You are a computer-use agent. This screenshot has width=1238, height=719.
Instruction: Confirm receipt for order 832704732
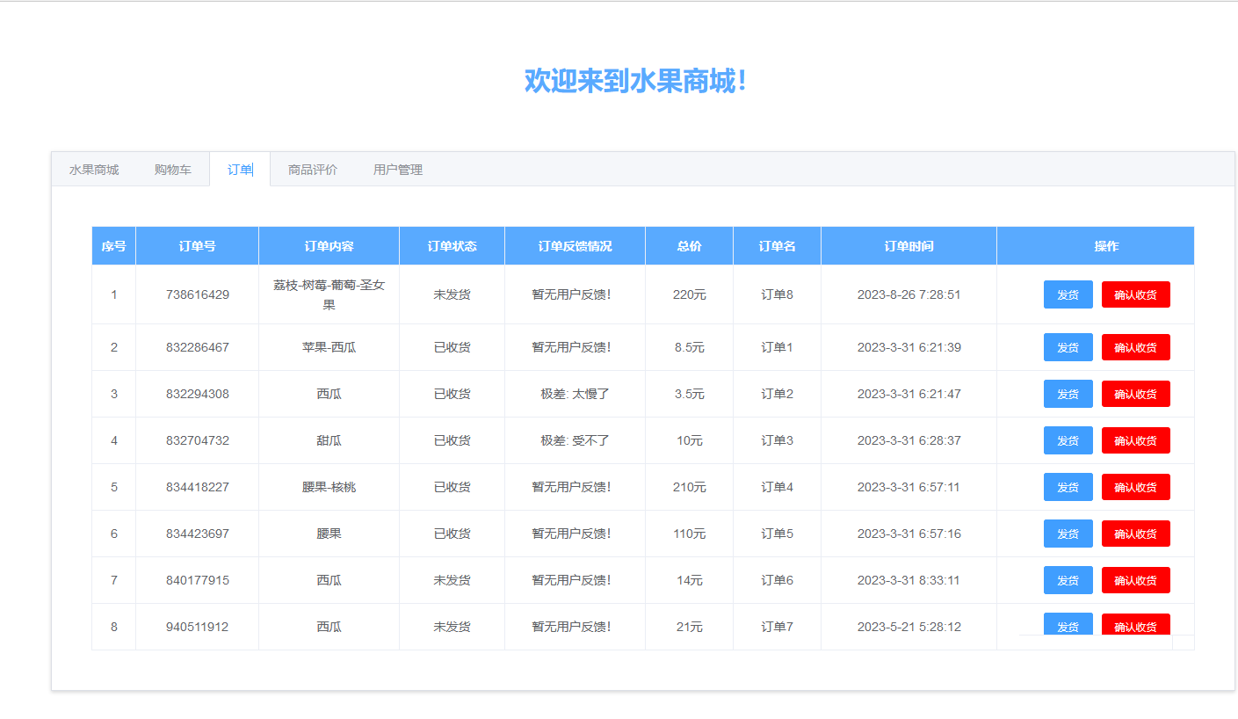1135,440
